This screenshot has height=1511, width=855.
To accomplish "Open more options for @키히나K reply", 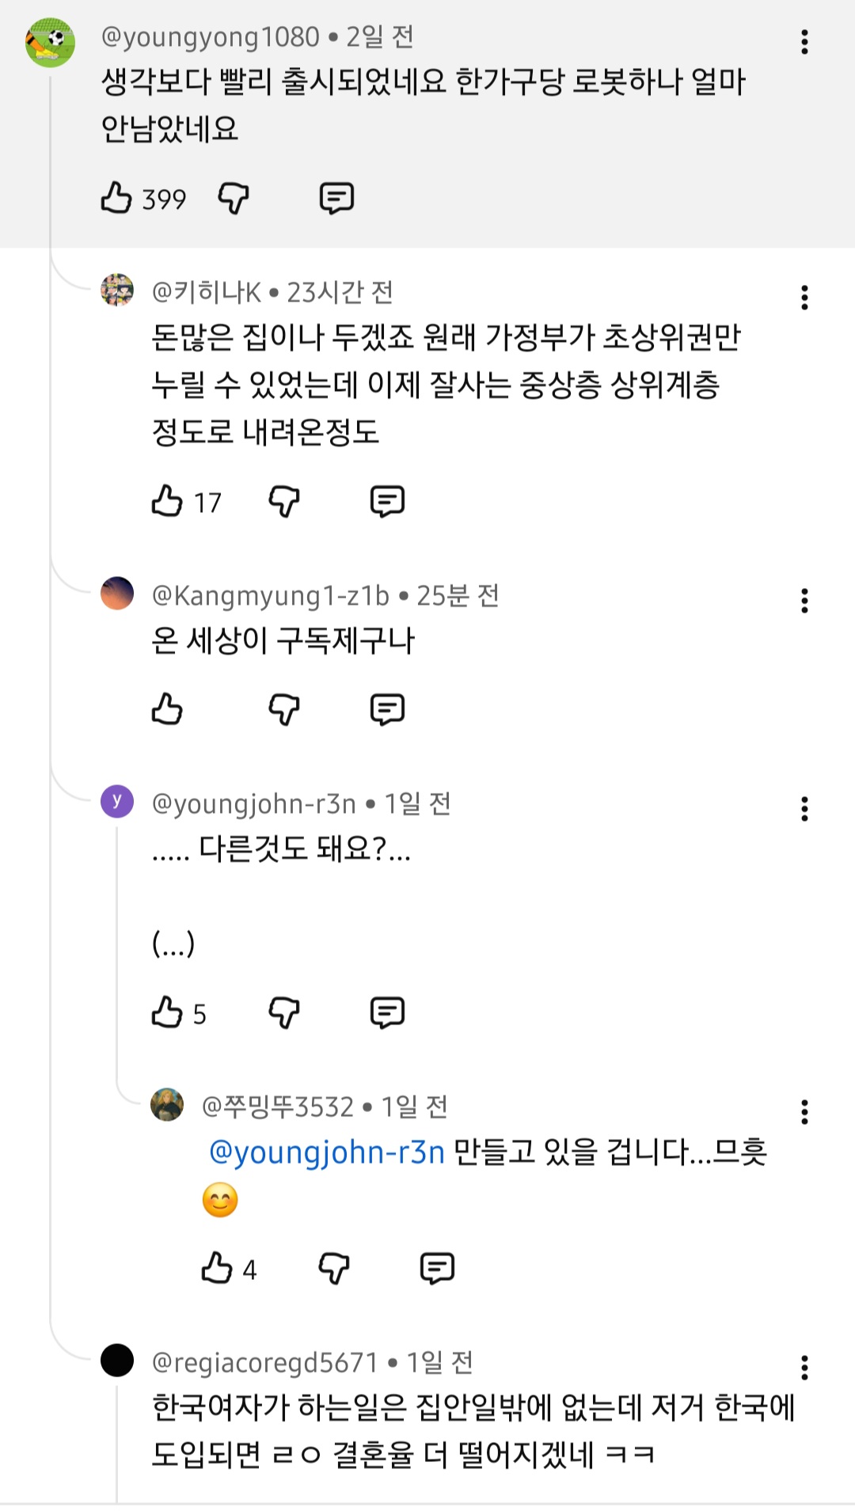I will pyautogui.click(x=804, y=298).
